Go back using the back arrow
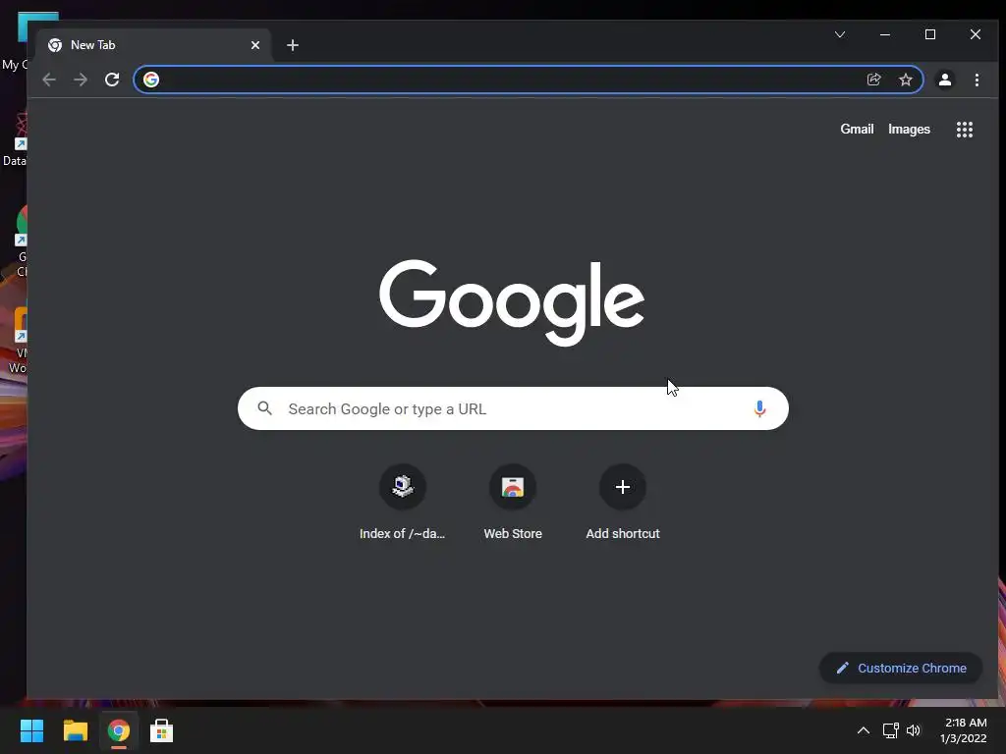 point(49,80)
